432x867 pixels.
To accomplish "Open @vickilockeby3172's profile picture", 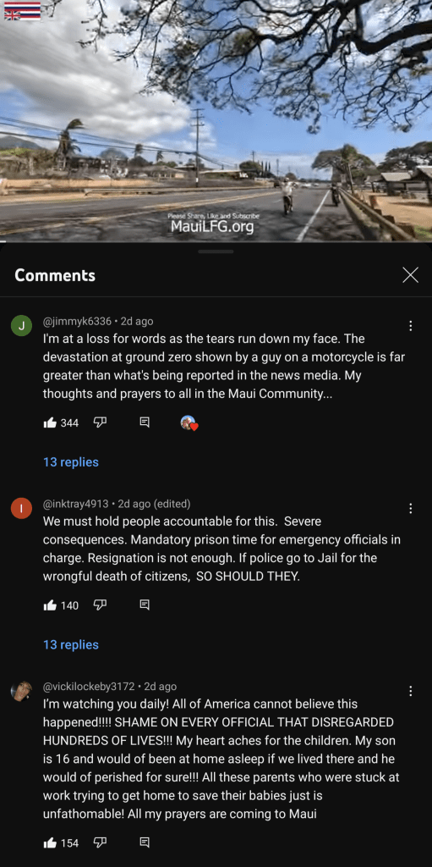I will click(x=21, y=692).
